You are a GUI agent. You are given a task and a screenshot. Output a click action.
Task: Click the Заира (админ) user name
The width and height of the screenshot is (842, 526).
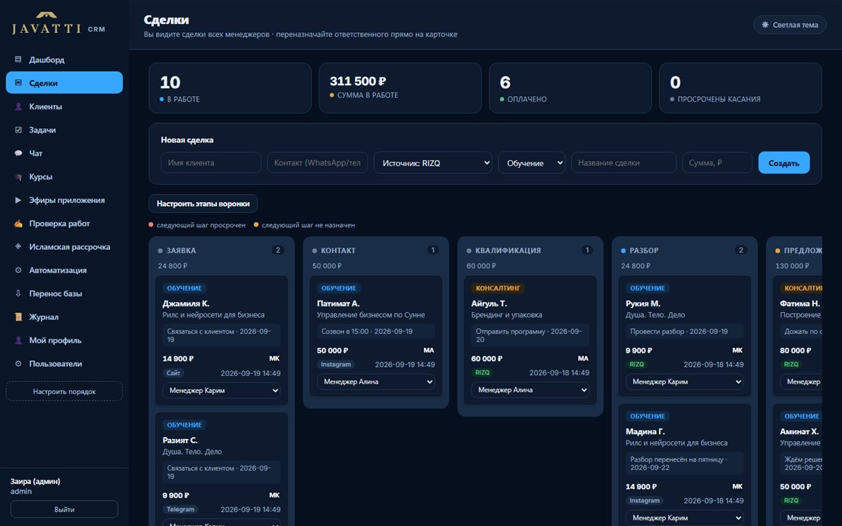[x=35, y=481]
